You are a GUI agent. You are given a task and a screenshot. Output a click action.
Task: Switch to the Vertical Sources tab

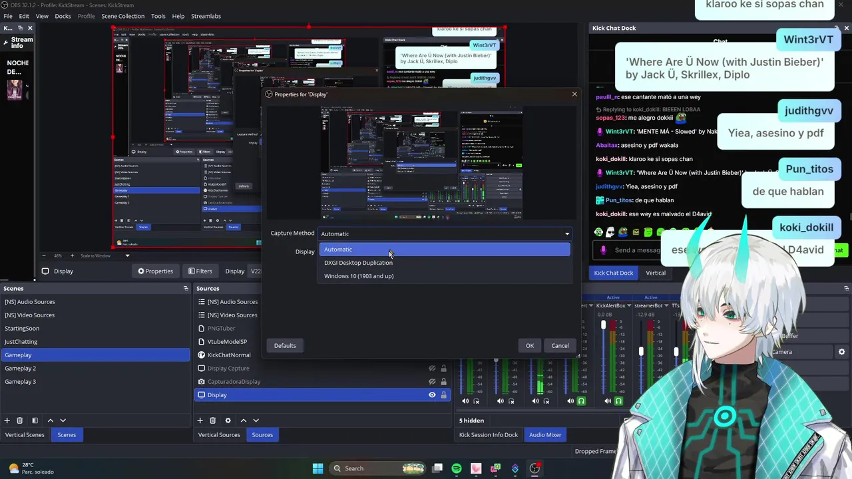[219, 435]
